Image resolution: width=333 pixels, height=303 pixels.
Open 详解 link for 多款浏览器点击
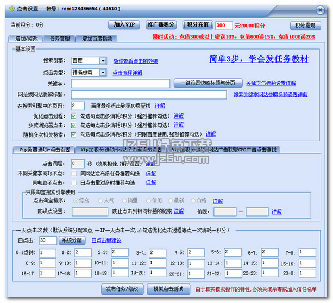pos(178,125)
